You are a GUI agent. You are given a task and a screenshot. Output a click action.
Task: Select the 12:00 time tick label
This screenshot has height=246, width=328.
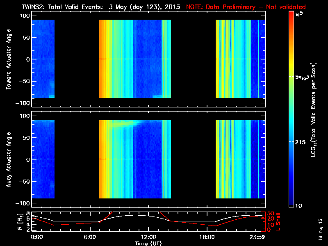(x=148, y=237)
